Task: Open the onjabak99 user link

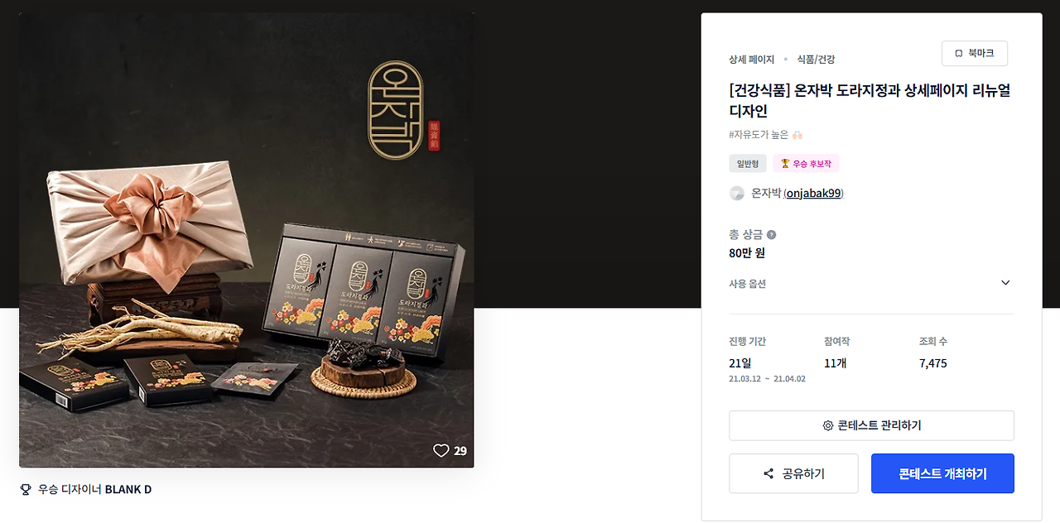Action: tap(813, 194)
